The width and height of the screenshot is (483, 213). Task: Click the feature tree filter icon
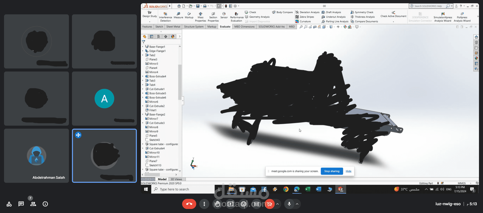point(144,42)
